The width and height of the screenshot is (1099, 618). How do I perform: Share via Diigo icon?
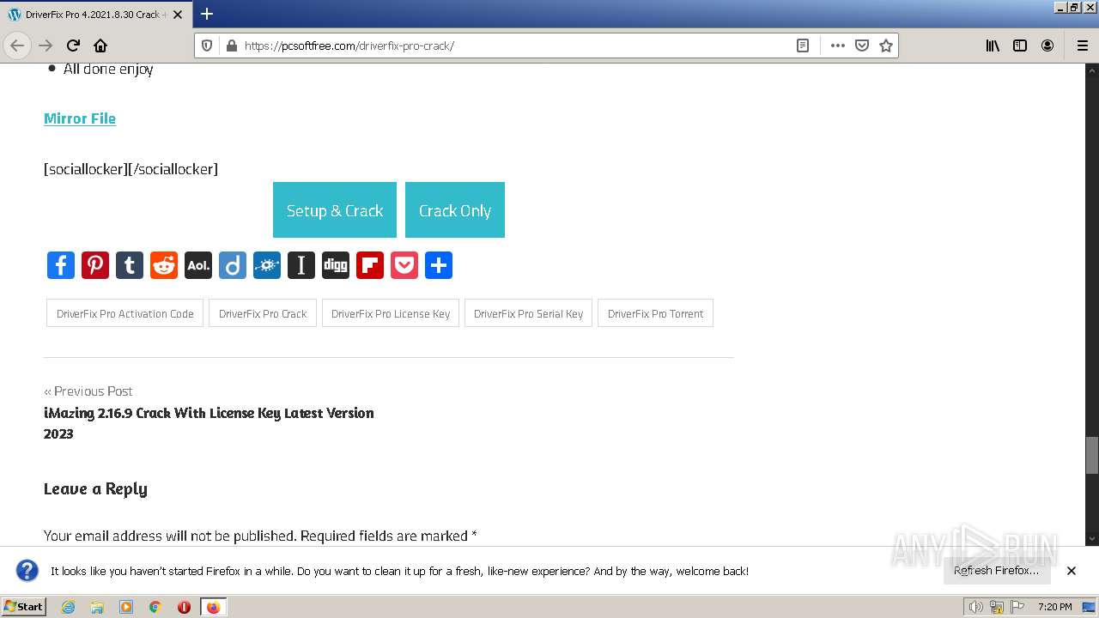click(233, 265)
